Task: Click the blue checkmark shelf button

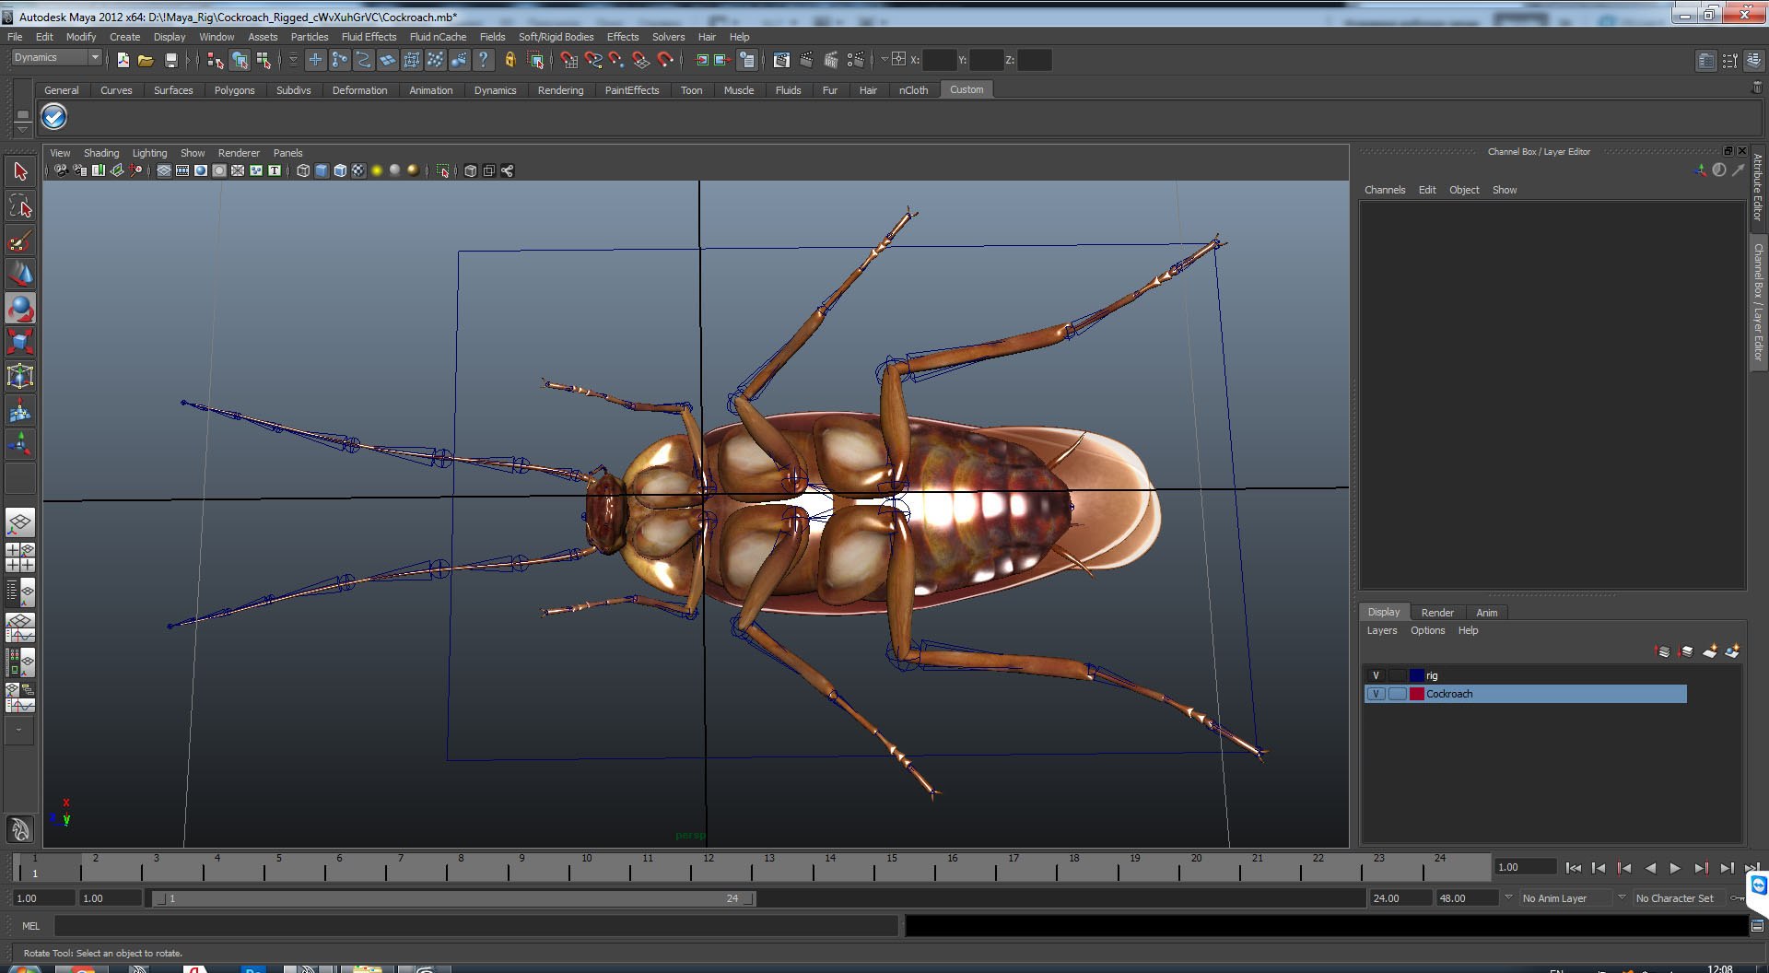Action: (x=54, y=117)
